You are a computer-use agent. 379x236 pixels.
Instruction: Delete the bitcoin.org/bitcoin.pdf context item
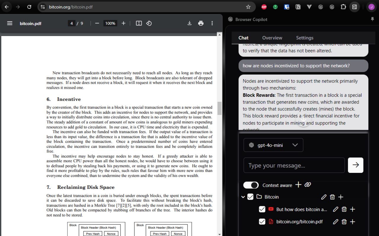pyautogui.click(x=344, y=222)
